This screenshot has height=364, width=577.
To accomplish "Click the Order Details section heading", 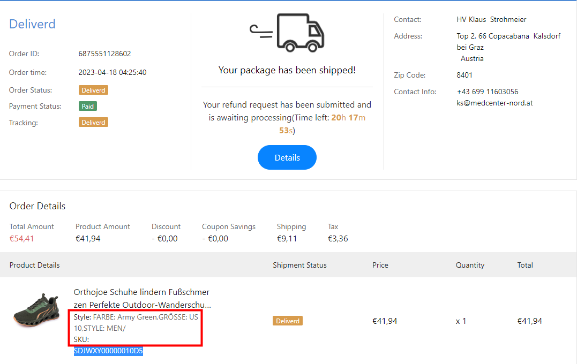I will pos(38,206).
